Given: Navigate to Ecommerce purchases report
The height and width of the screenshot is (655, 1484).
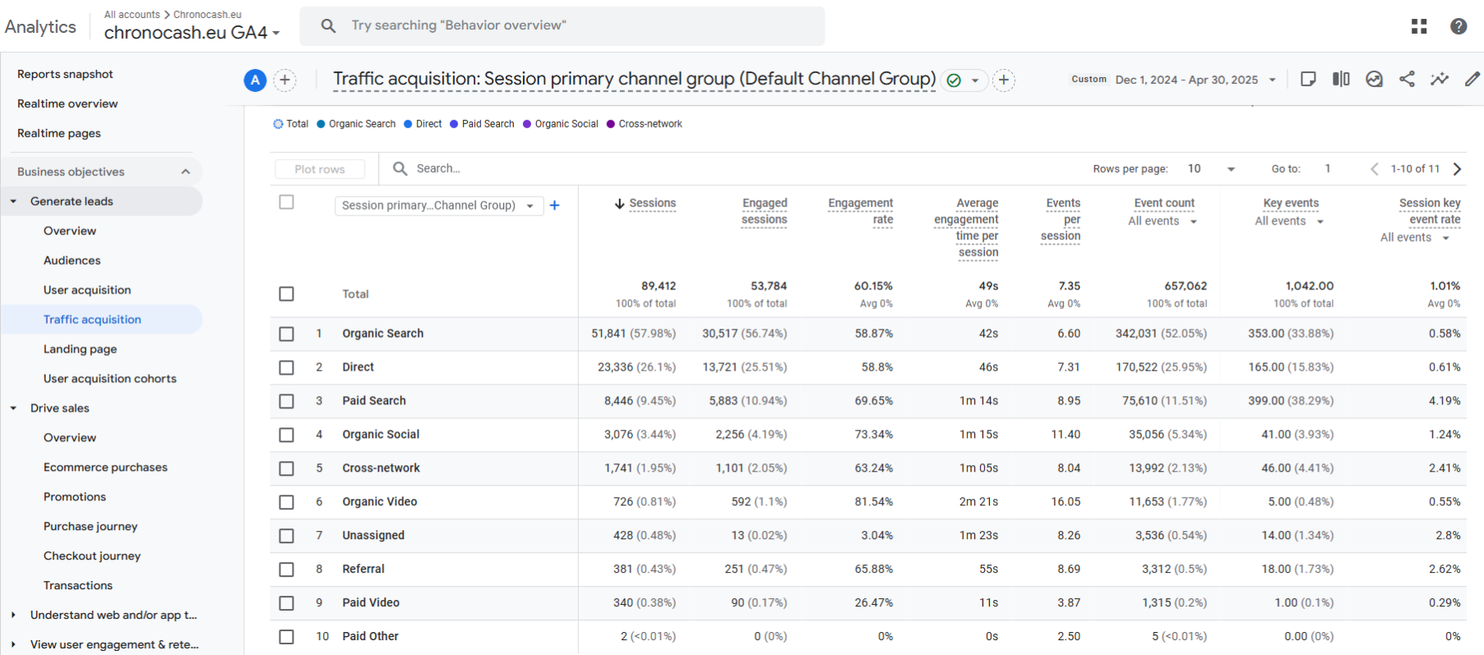Looking at the screenshot, I should pyautogui.click(x=105, y=467).
